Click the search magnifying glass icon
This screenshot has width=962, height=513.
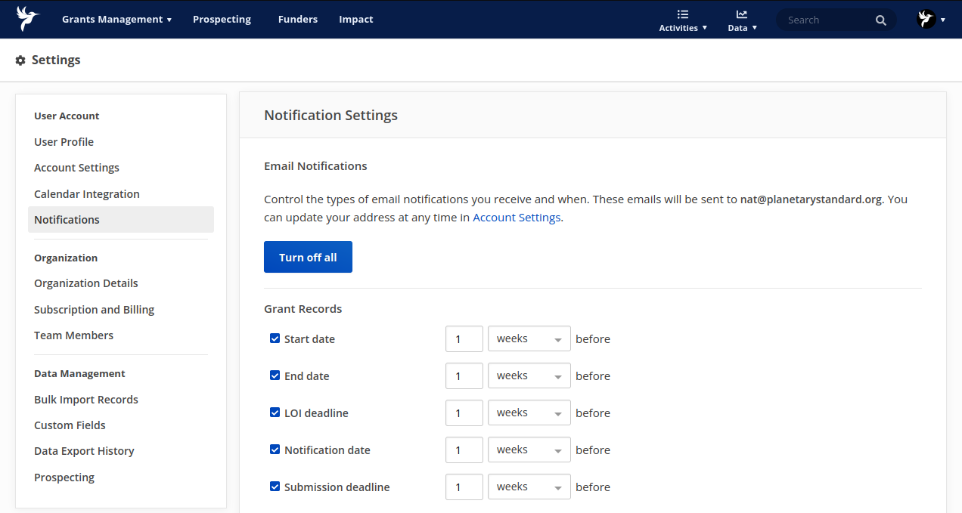coord(881,20)
